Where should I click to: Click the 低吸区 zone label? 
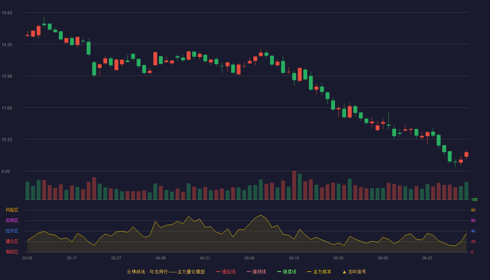point(12,252)
